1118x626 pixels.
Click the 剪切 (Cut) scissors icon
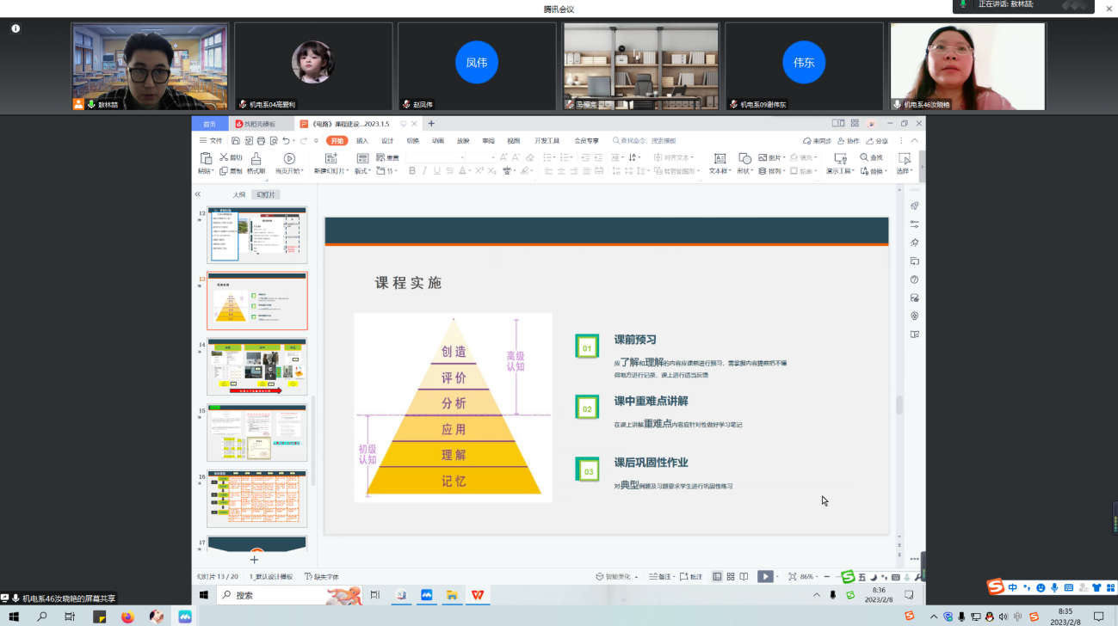(x=224, y=157)
